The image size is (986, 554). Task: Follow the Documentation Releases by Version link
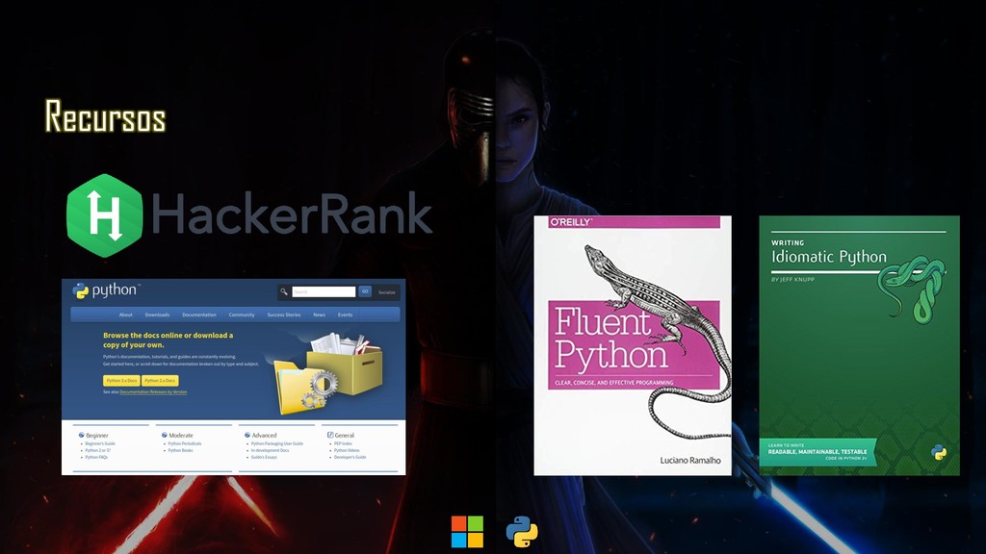(153, 392)
